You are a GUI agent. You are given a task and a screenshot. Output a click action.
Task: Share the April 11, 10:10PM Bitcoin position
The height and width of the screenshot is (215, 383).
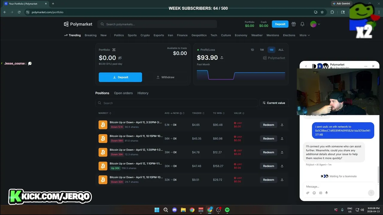click(282, 180)
